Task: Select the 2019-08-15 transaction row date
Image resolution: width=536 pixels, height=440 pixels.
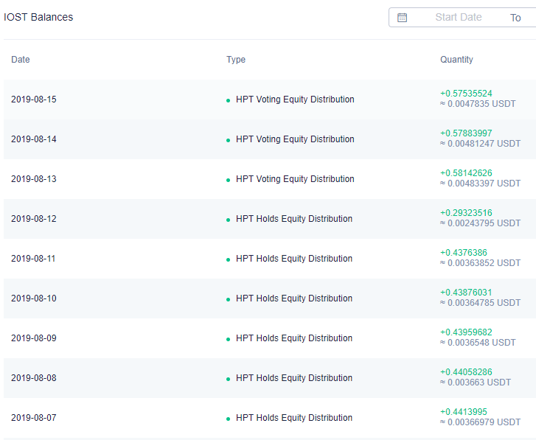Action: click(33, 99)
